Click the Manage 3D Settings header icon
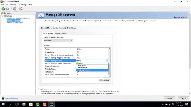This screenshot has width=191, height=107. point(41,15)
